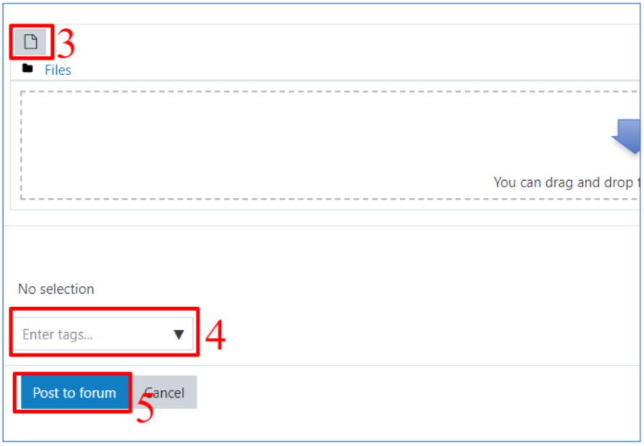Select the Files breadcrumb path entry
The image size is (644, 446).
58,70
